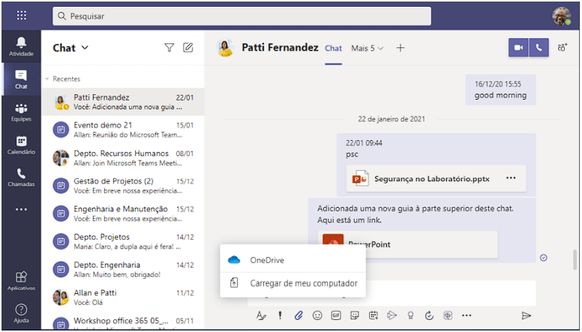Click the good morning message
The width and height of the screenshot is (582, 332).
[501, 90]
